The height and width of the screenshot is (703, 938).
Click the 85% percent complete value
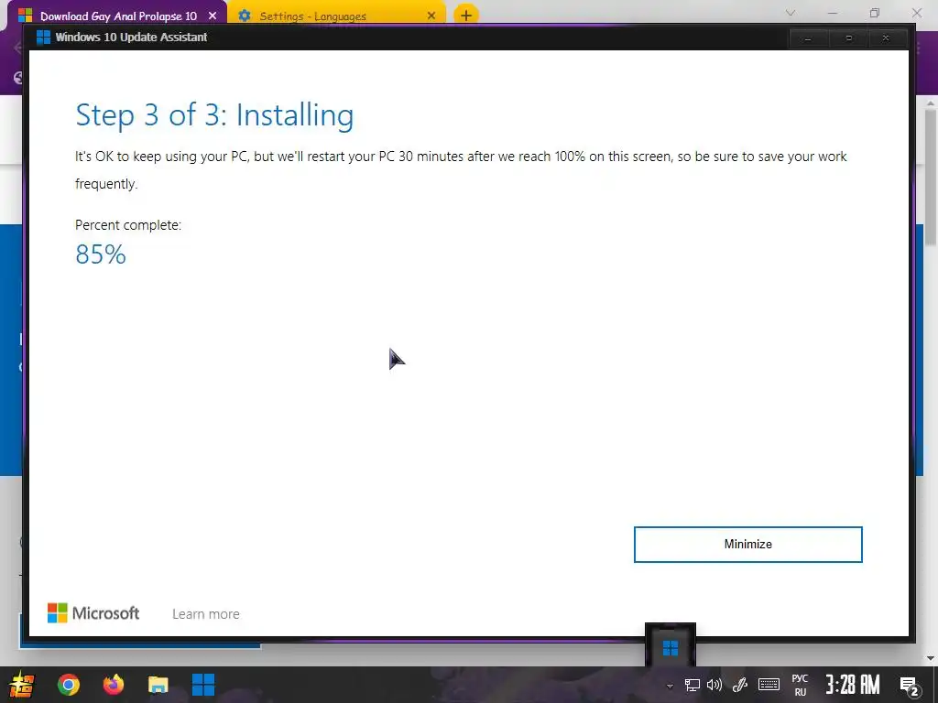tap(101, 254)
